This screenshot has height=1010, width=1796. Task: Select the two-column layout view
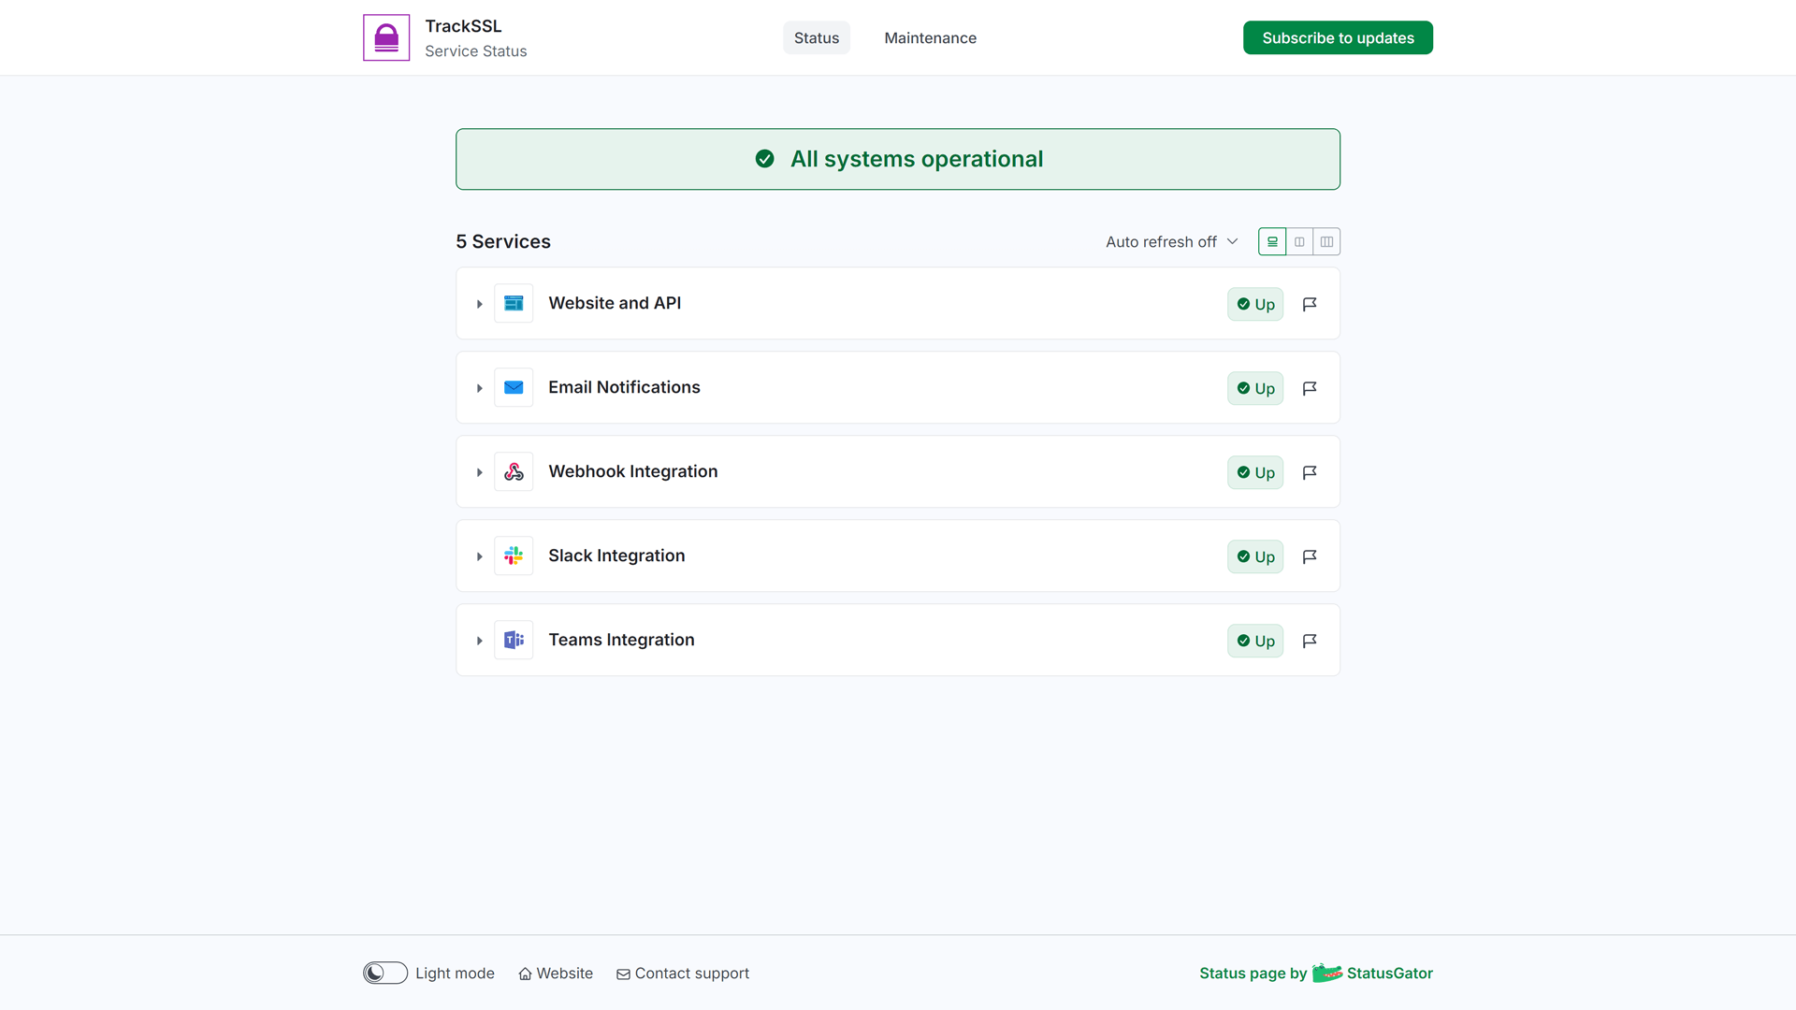point(1299,241)
